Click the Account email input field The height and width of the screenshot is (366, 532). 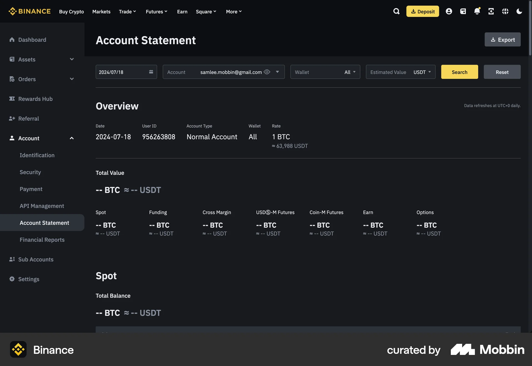(x=231, y=72)
